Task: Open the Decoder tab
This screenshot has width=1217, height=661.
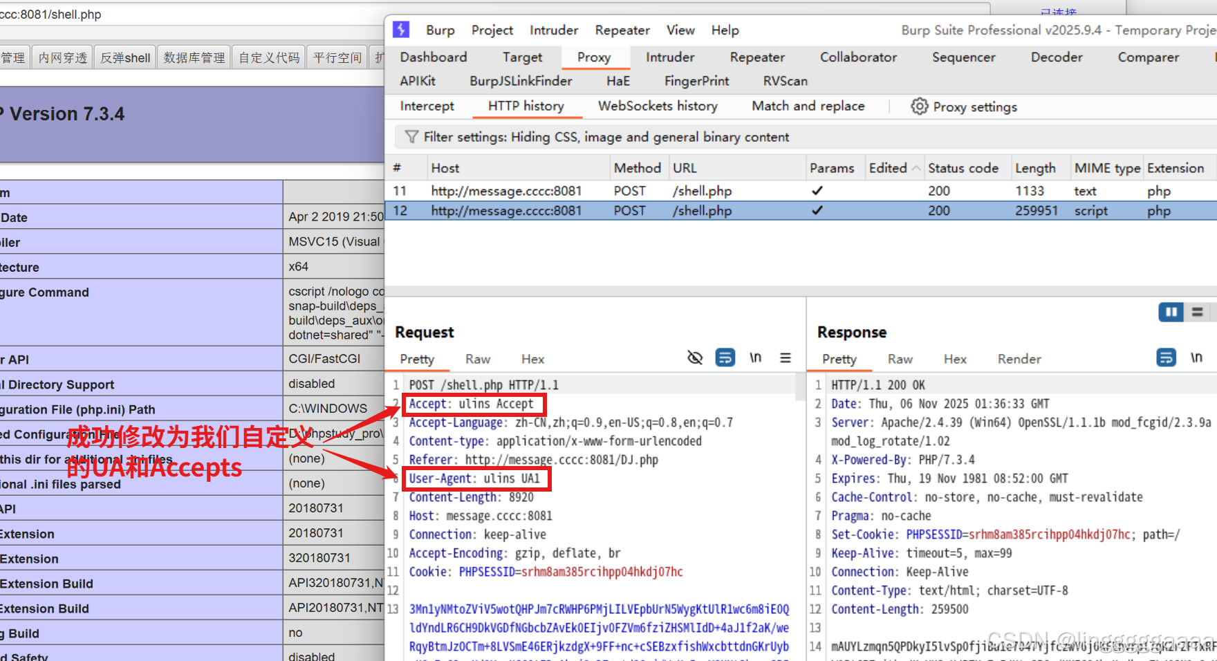Action: pos(1057,57)
